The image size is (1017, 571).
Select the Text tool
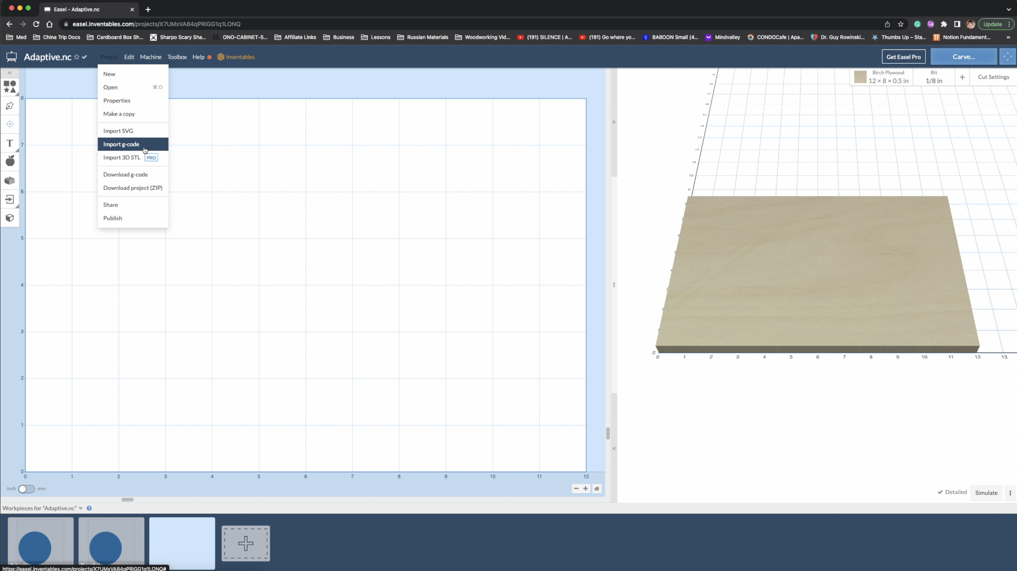10,143
